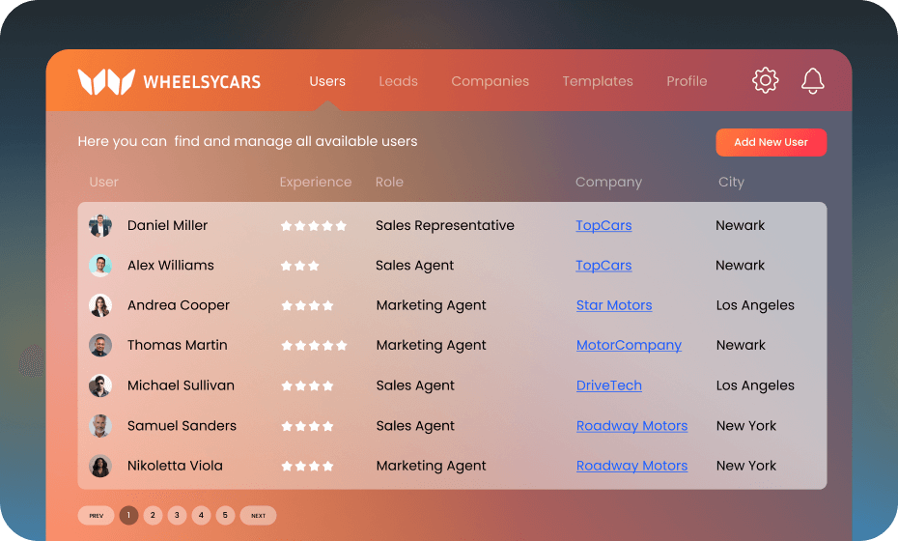
Task: Open Thomas Martin's avatar image
Action: (100, 346)
